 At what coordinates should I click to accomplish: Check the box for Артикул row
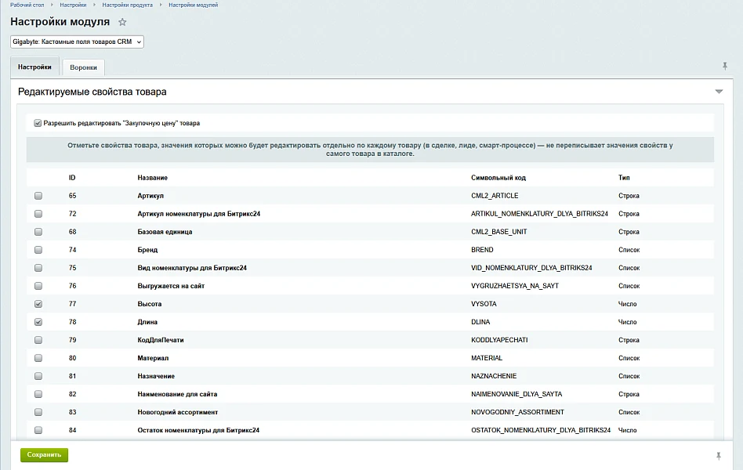(x=38, y=196)
